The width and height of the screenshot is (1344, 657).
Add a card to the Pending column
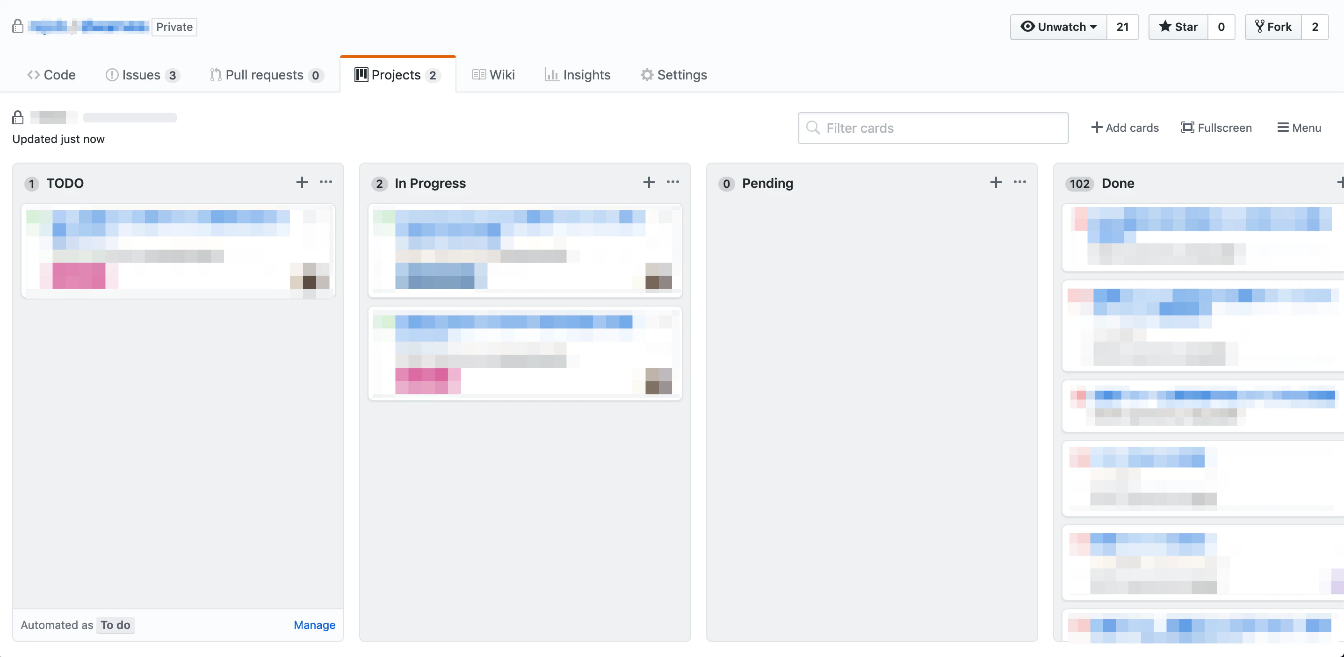click(x=996, y=182)
